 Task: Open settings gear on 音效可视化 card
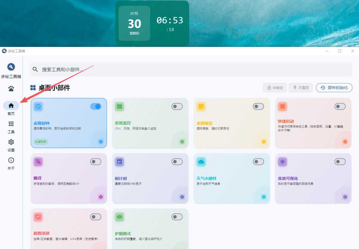tap(345, 197)
